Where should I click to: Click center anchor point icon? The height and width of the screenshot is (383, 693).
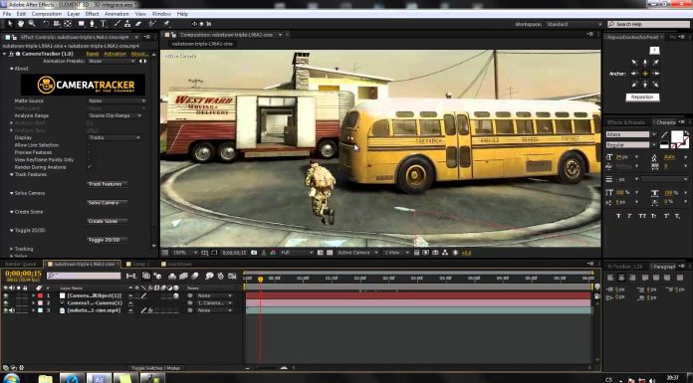pyautogui.click(x=645, y=74)
